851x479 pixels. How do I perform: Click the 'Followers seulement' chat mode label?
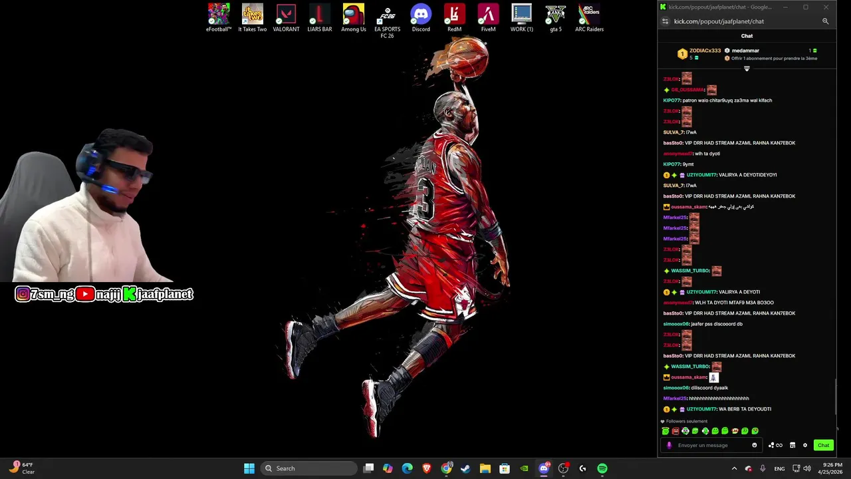[x=687, y=421]
